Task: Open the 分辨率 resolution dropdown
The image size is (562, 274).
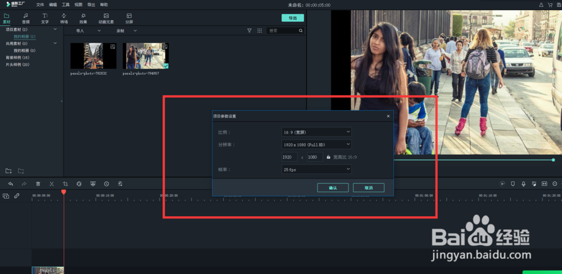Action: tap(316, 144)
